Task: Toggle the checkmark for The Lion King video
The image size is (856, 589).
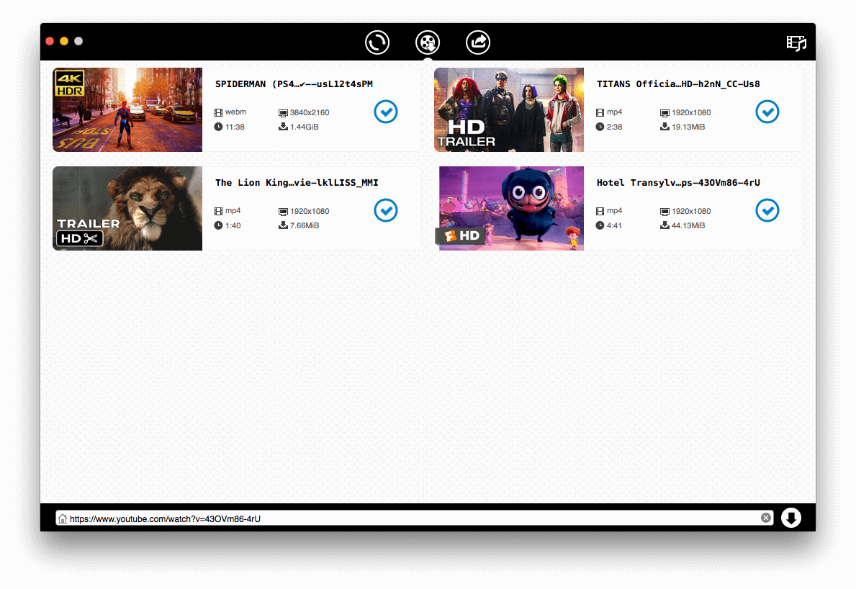Action: click(386, 211)
